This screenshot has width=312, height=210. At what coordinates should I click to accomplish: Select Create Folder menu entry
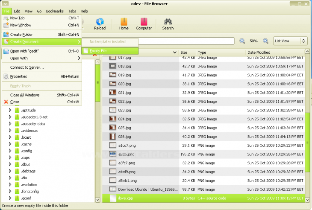coord(21,34)
